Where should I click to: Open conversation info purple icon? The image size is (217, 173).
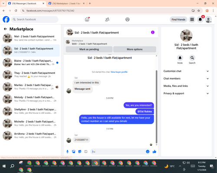(x=153, y=32)
